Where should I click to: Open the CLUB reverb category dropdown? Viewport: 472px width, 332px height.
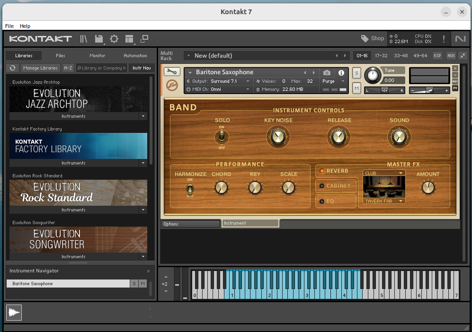(x=384, y=173)
